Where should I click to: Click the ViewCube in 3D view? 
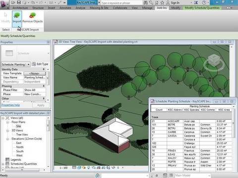214,61
